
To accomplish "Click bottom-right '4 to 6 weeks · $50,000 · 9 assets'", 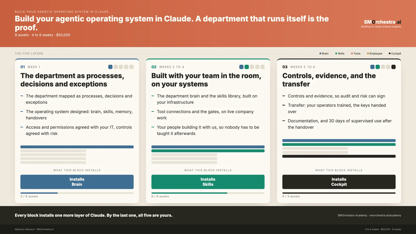I will click(383, 229).
